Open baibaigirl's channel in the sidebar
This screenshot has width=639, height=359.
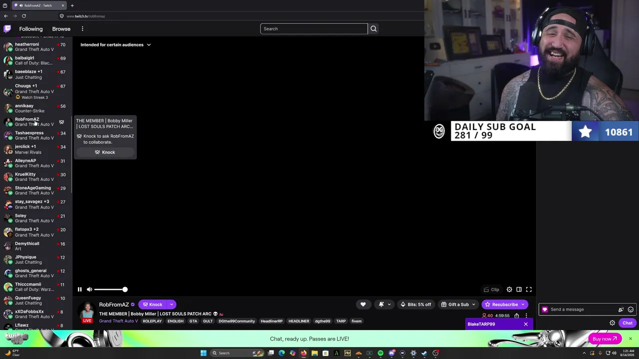[x=36, y=60]
